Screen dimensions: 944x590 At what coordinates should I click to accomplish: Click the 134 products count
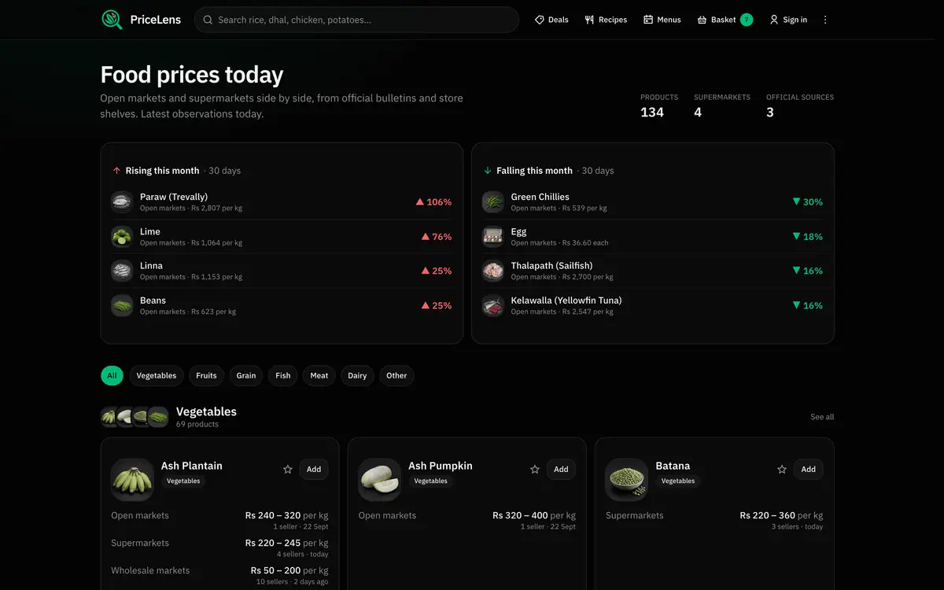pos(652,112)
